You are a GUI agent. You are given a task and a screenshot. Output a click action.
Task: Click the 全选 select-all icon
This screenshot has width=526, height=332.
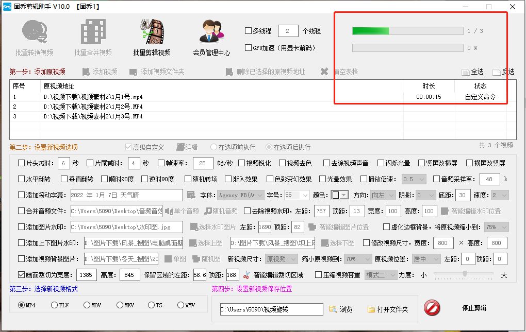(x=465, y=72)
